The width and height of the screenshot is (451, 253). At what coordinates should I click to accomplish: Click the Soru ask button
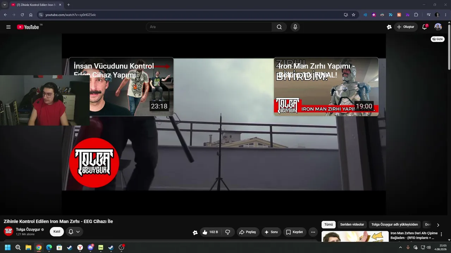[271, 232]
